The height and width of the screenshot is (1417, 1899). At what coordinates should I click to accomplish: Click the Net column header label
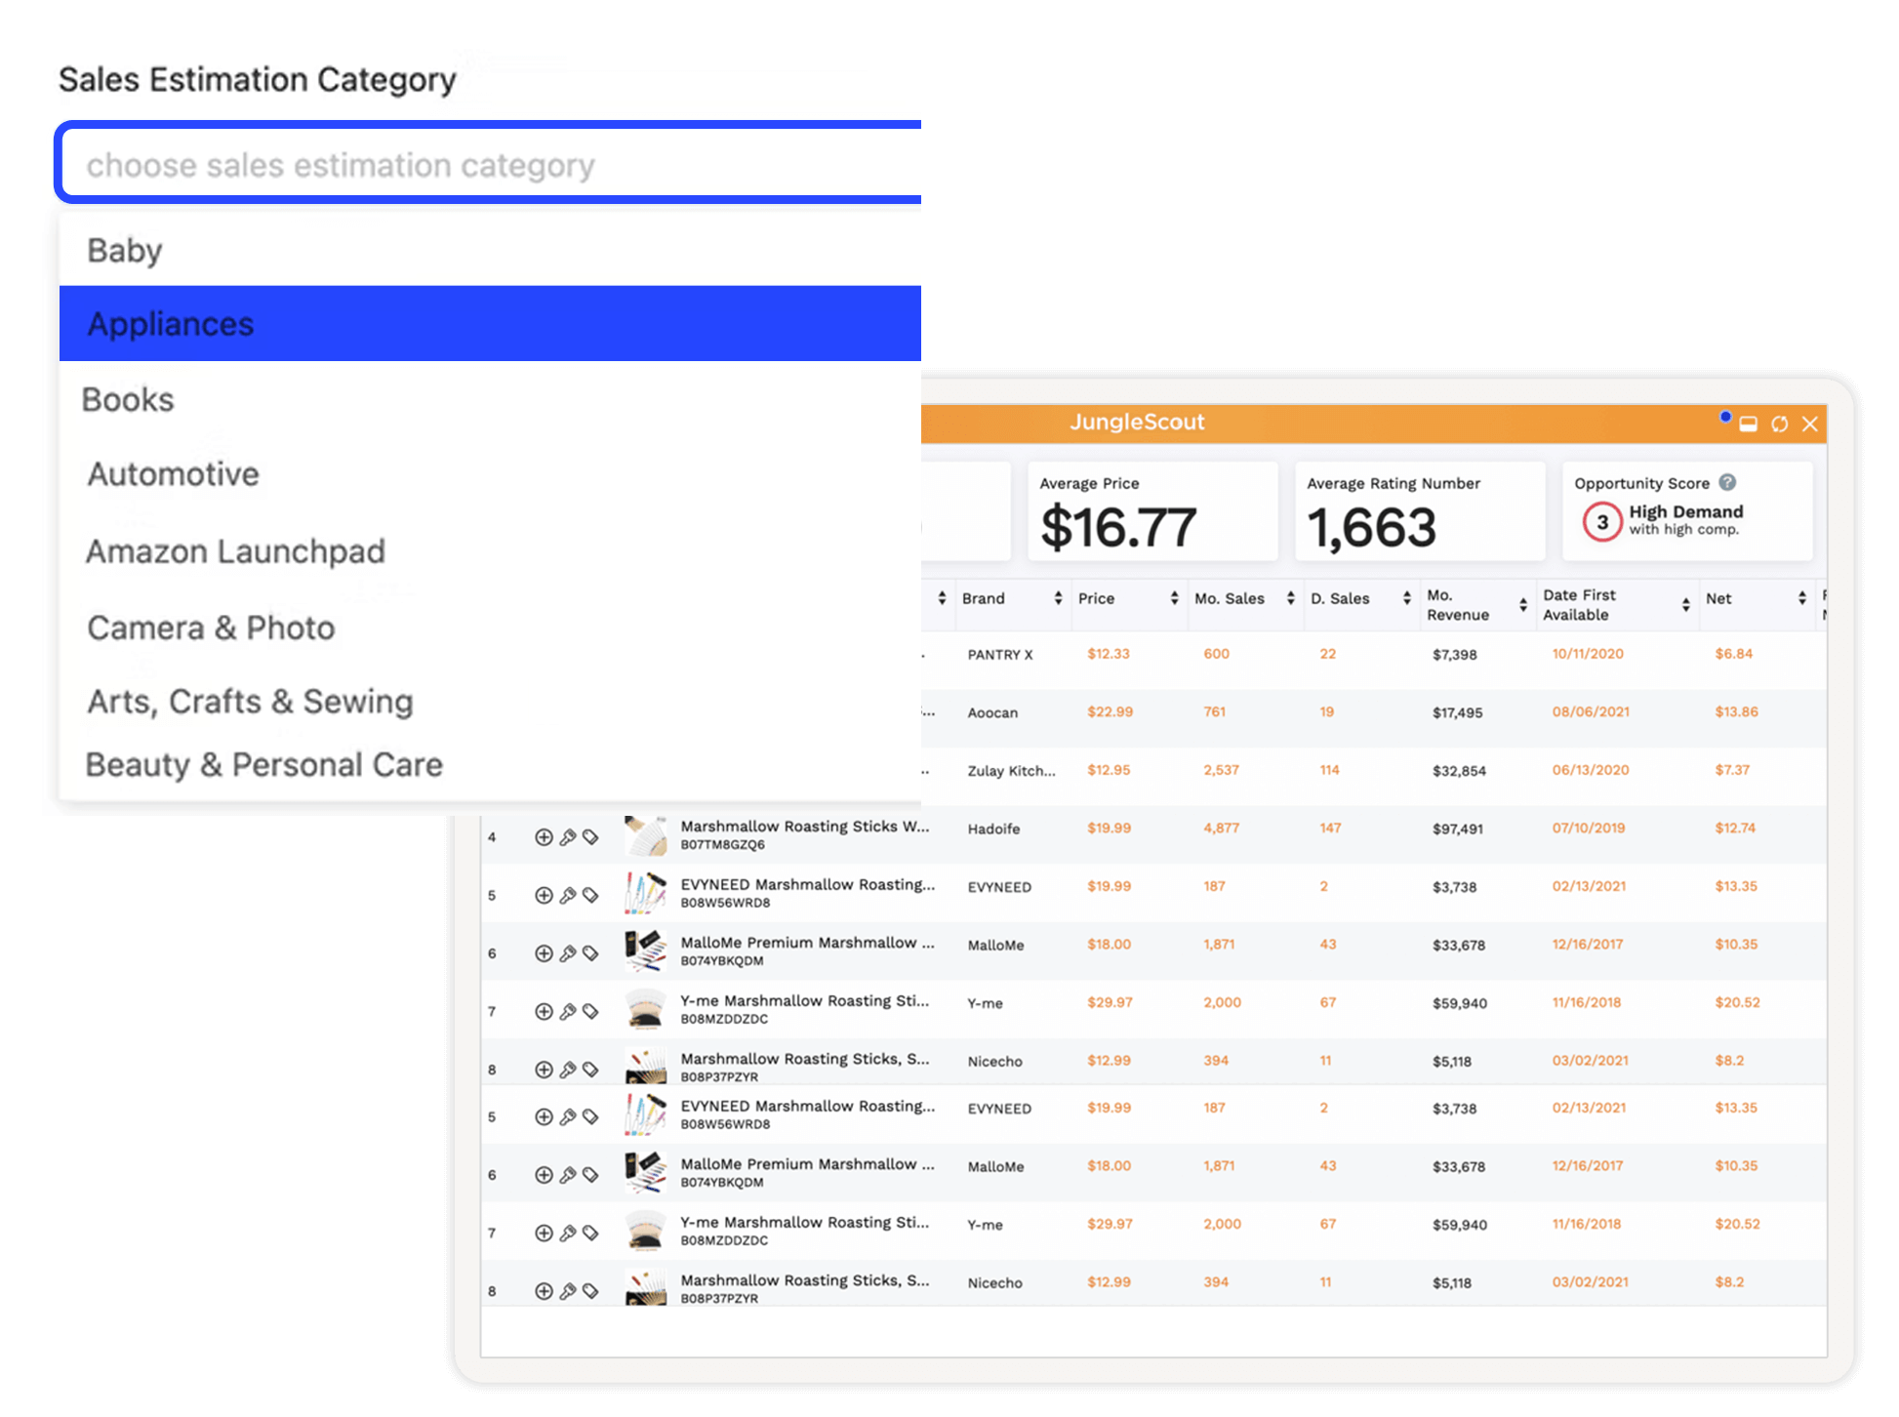(1718, 598)
